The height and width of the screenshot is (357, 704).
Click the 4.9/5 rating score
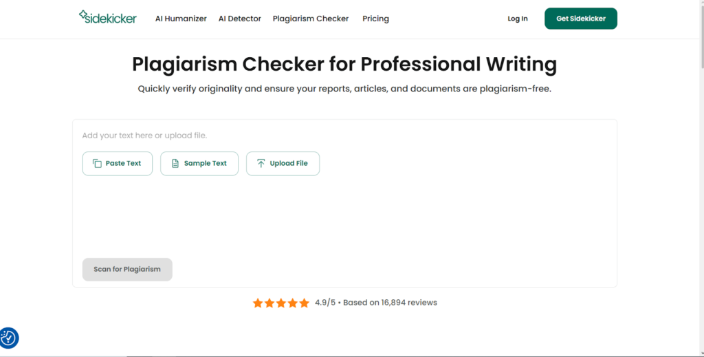(x=325, y=303)
